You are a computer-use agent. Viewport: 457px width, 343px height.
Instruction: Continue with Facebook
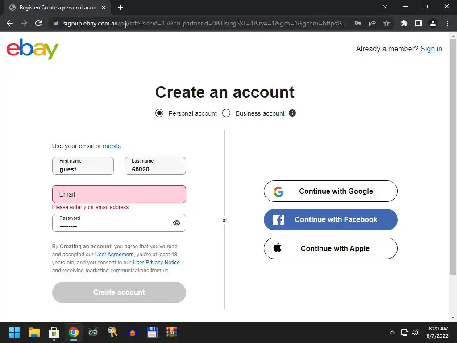331,220
